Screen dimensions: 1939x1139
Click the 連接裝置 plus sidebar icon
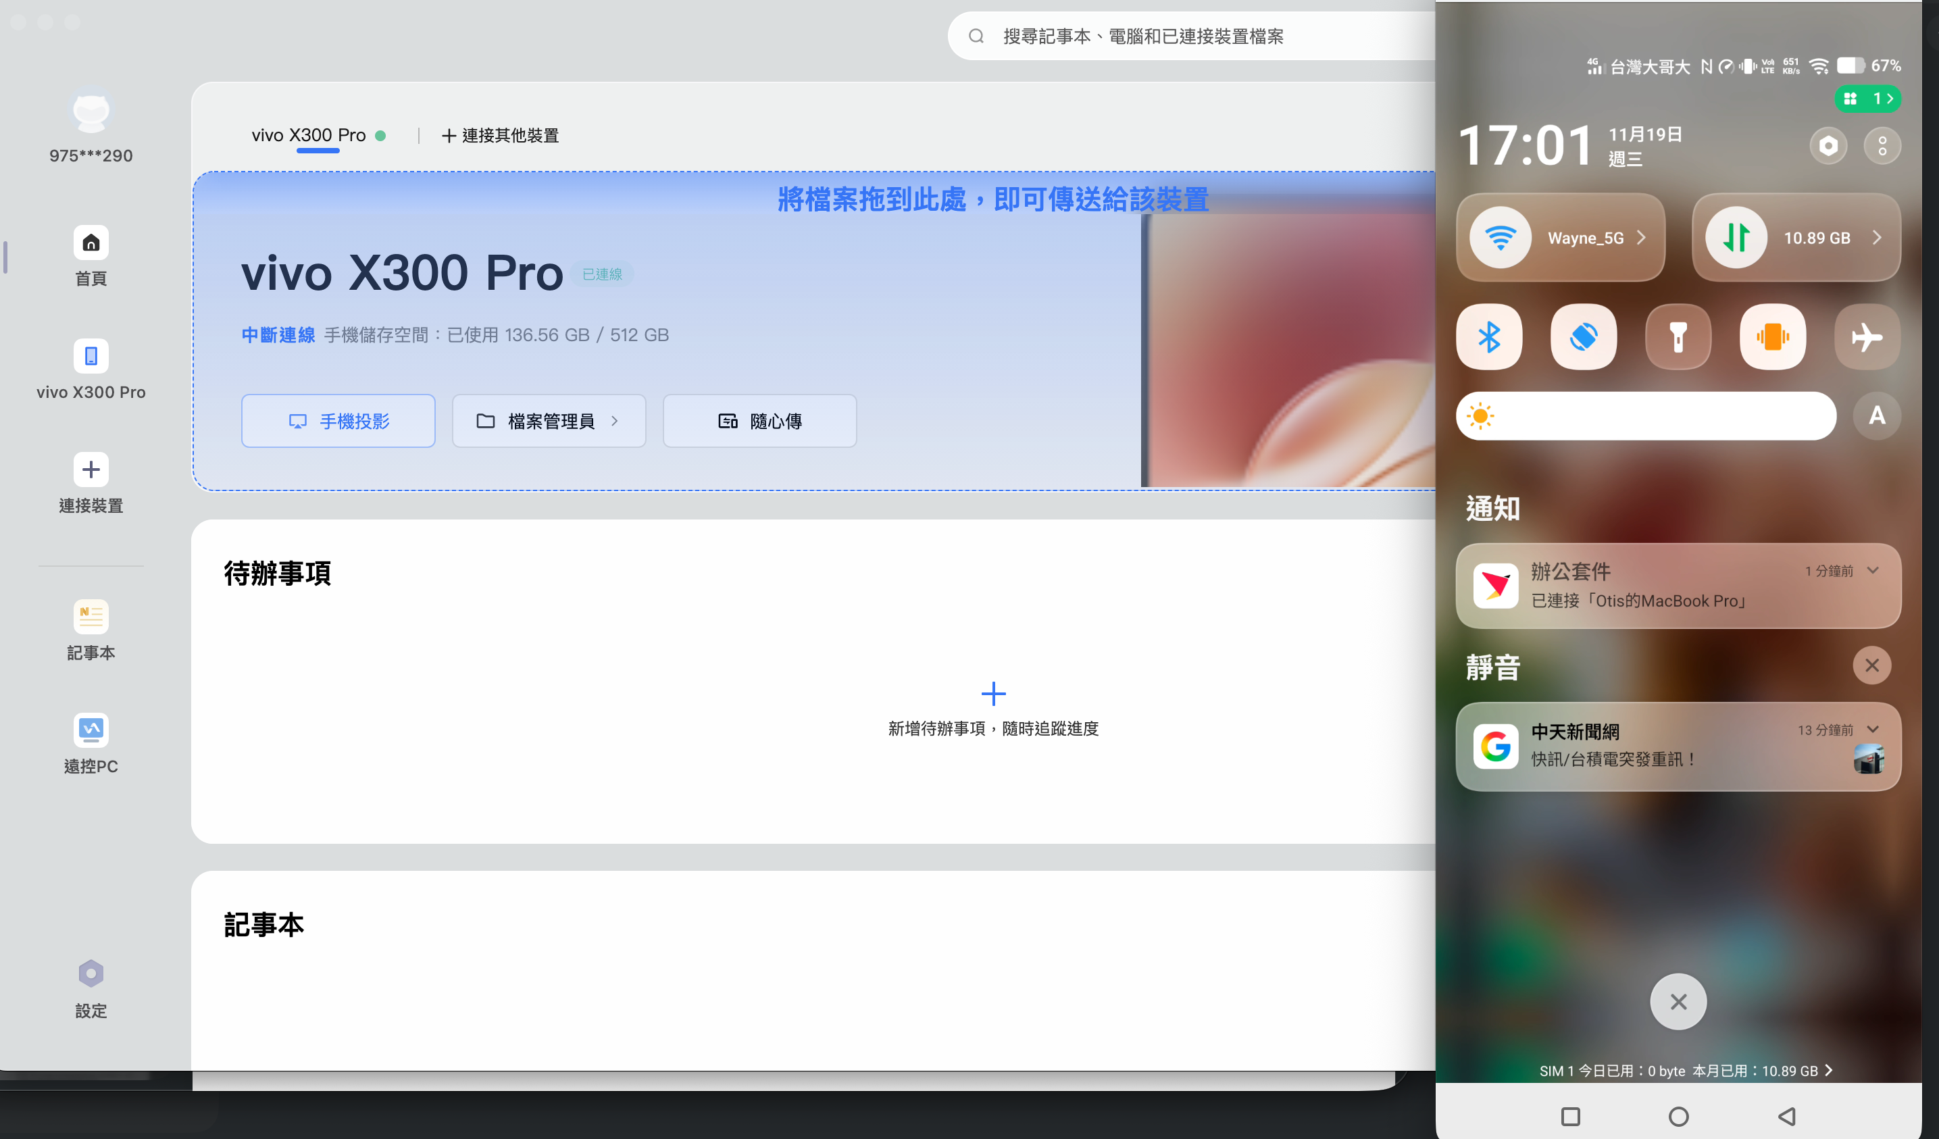[91, 470]
